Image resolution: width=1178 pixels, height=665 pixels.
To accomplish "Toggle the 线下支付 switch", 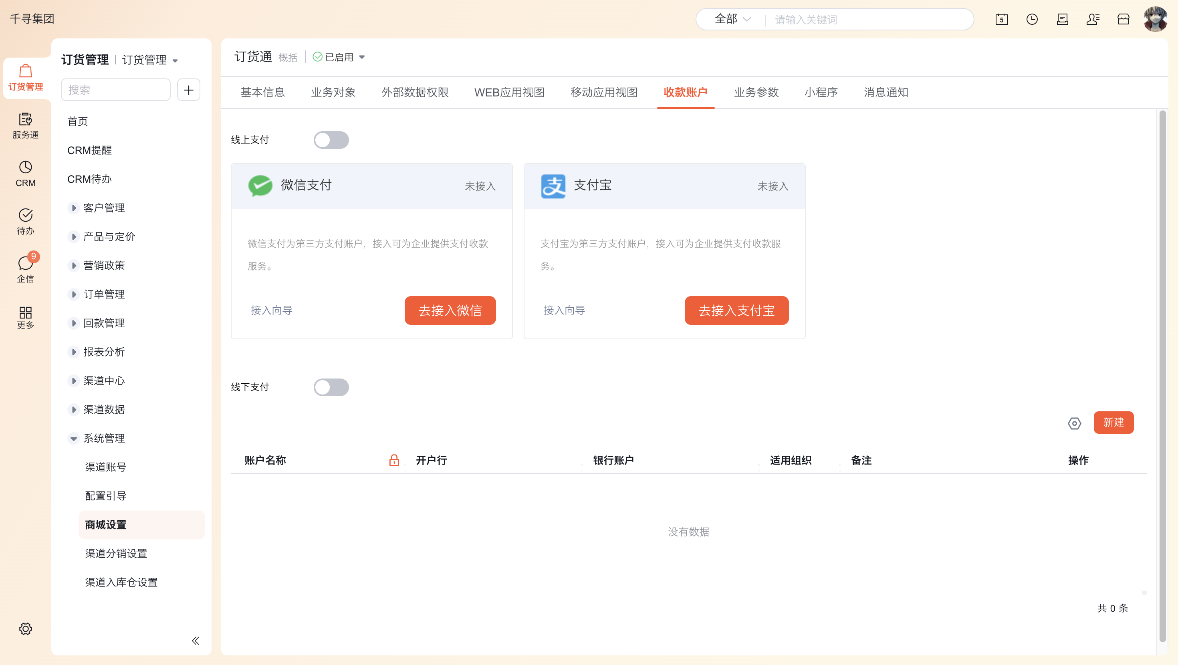I will [x=331, y=387].
